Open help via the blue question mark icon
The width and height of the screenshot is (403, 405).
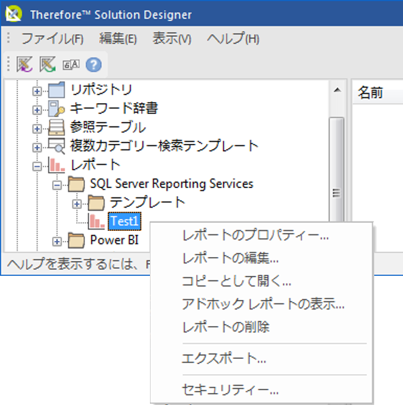pos(94,64)
